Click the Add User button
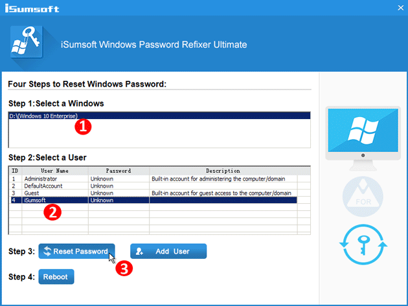The width and height of the screenshot is (408, 306). (168, 251)
